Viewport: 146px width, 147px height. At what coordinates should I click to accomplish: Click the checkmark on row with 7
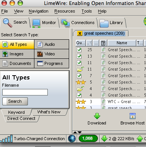click(79, 76)
